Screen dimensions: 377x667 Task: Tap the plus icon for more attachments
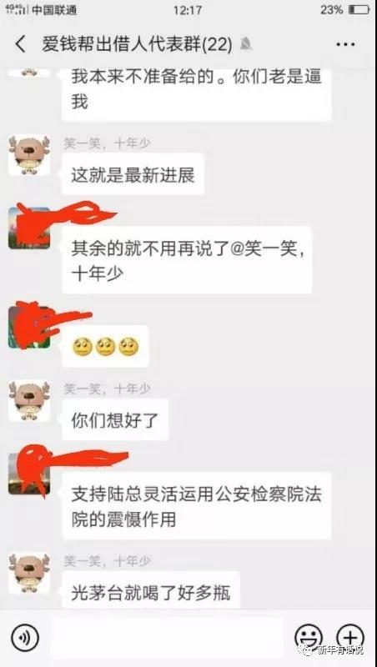pos(350,638)
